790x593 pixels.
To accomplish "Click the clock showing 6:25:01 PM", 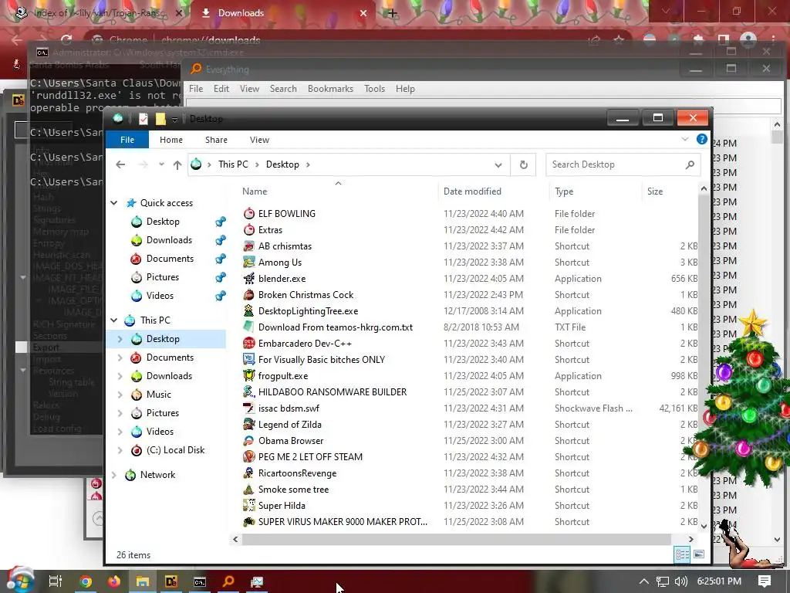I will [719, 581].
